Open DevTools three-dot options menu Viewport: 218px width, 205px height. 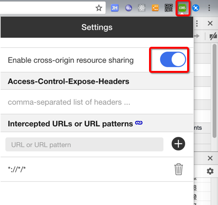(x=197, y=24)
